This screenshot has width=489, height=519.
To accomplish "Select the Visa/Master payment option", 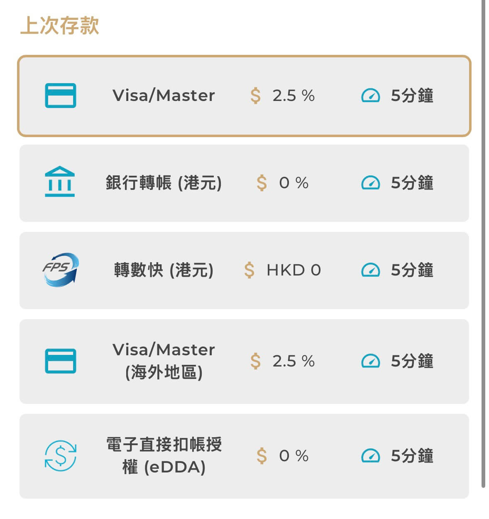I will click(244, 96).
